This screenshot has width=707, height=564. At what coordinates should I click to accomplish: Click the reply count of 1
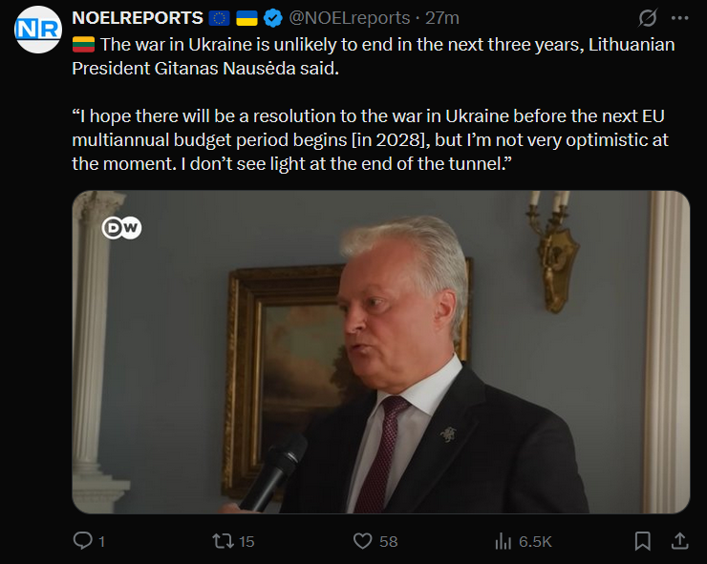point(101,541)
